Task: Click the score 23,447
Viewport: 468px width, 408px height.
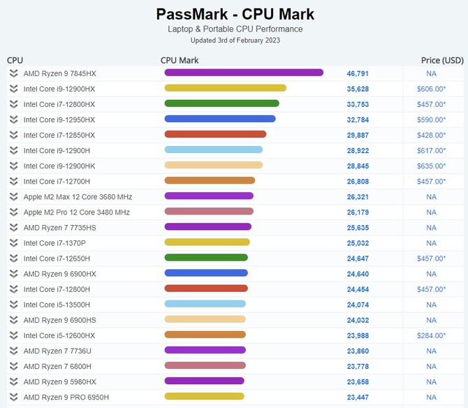Action: (x=358, y=398)
